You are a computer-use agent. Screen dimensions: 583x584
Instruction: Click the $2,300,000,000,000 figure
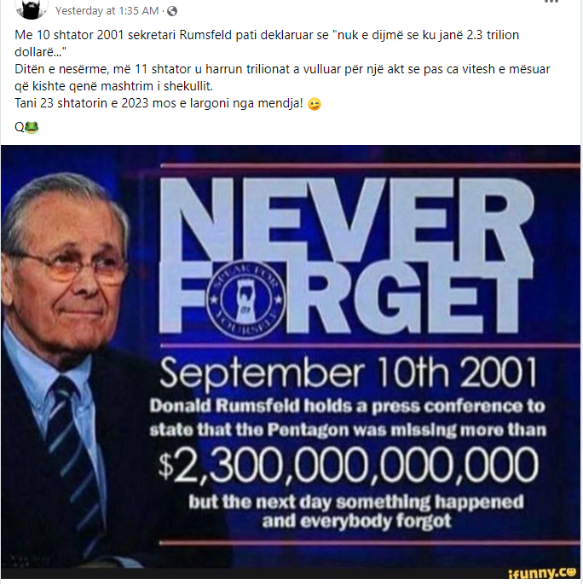point(349,465)
